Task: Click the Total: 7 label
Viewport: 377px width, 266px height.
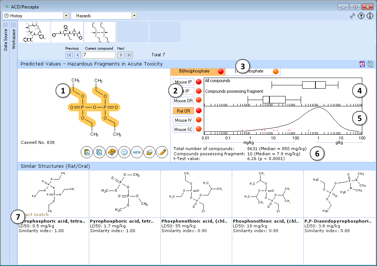Action: coord(158,55)
